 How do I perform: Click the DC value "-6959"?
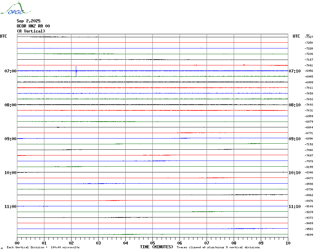309,116
